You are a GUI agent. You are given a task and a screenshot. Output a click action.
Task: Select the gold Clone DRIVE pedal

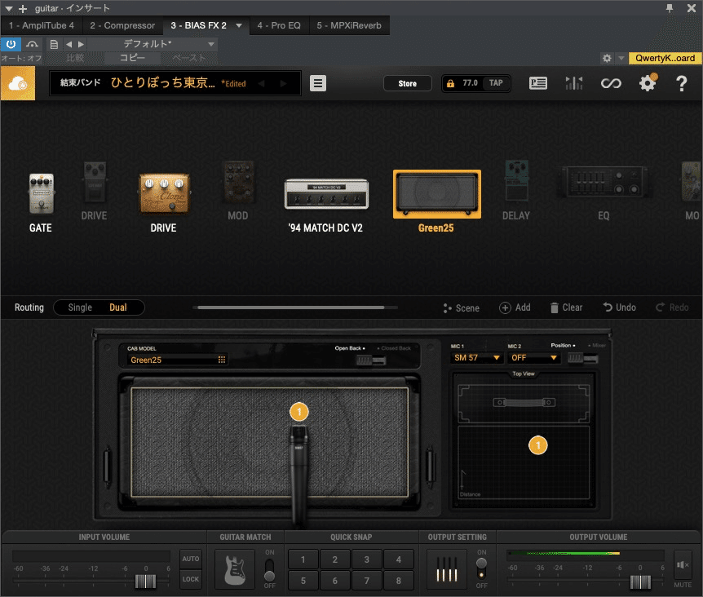[x=164, y=193]
